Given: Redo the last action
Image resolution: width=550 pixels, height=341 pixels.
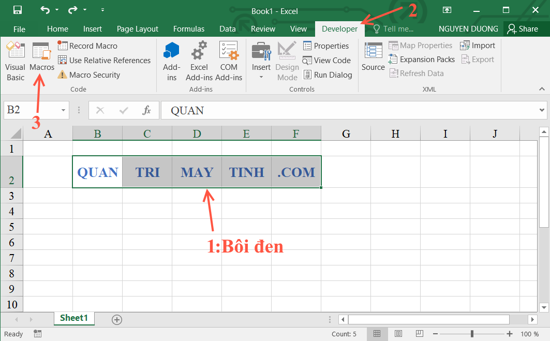Looking at the screenshot, I should [x=72, y=10].
